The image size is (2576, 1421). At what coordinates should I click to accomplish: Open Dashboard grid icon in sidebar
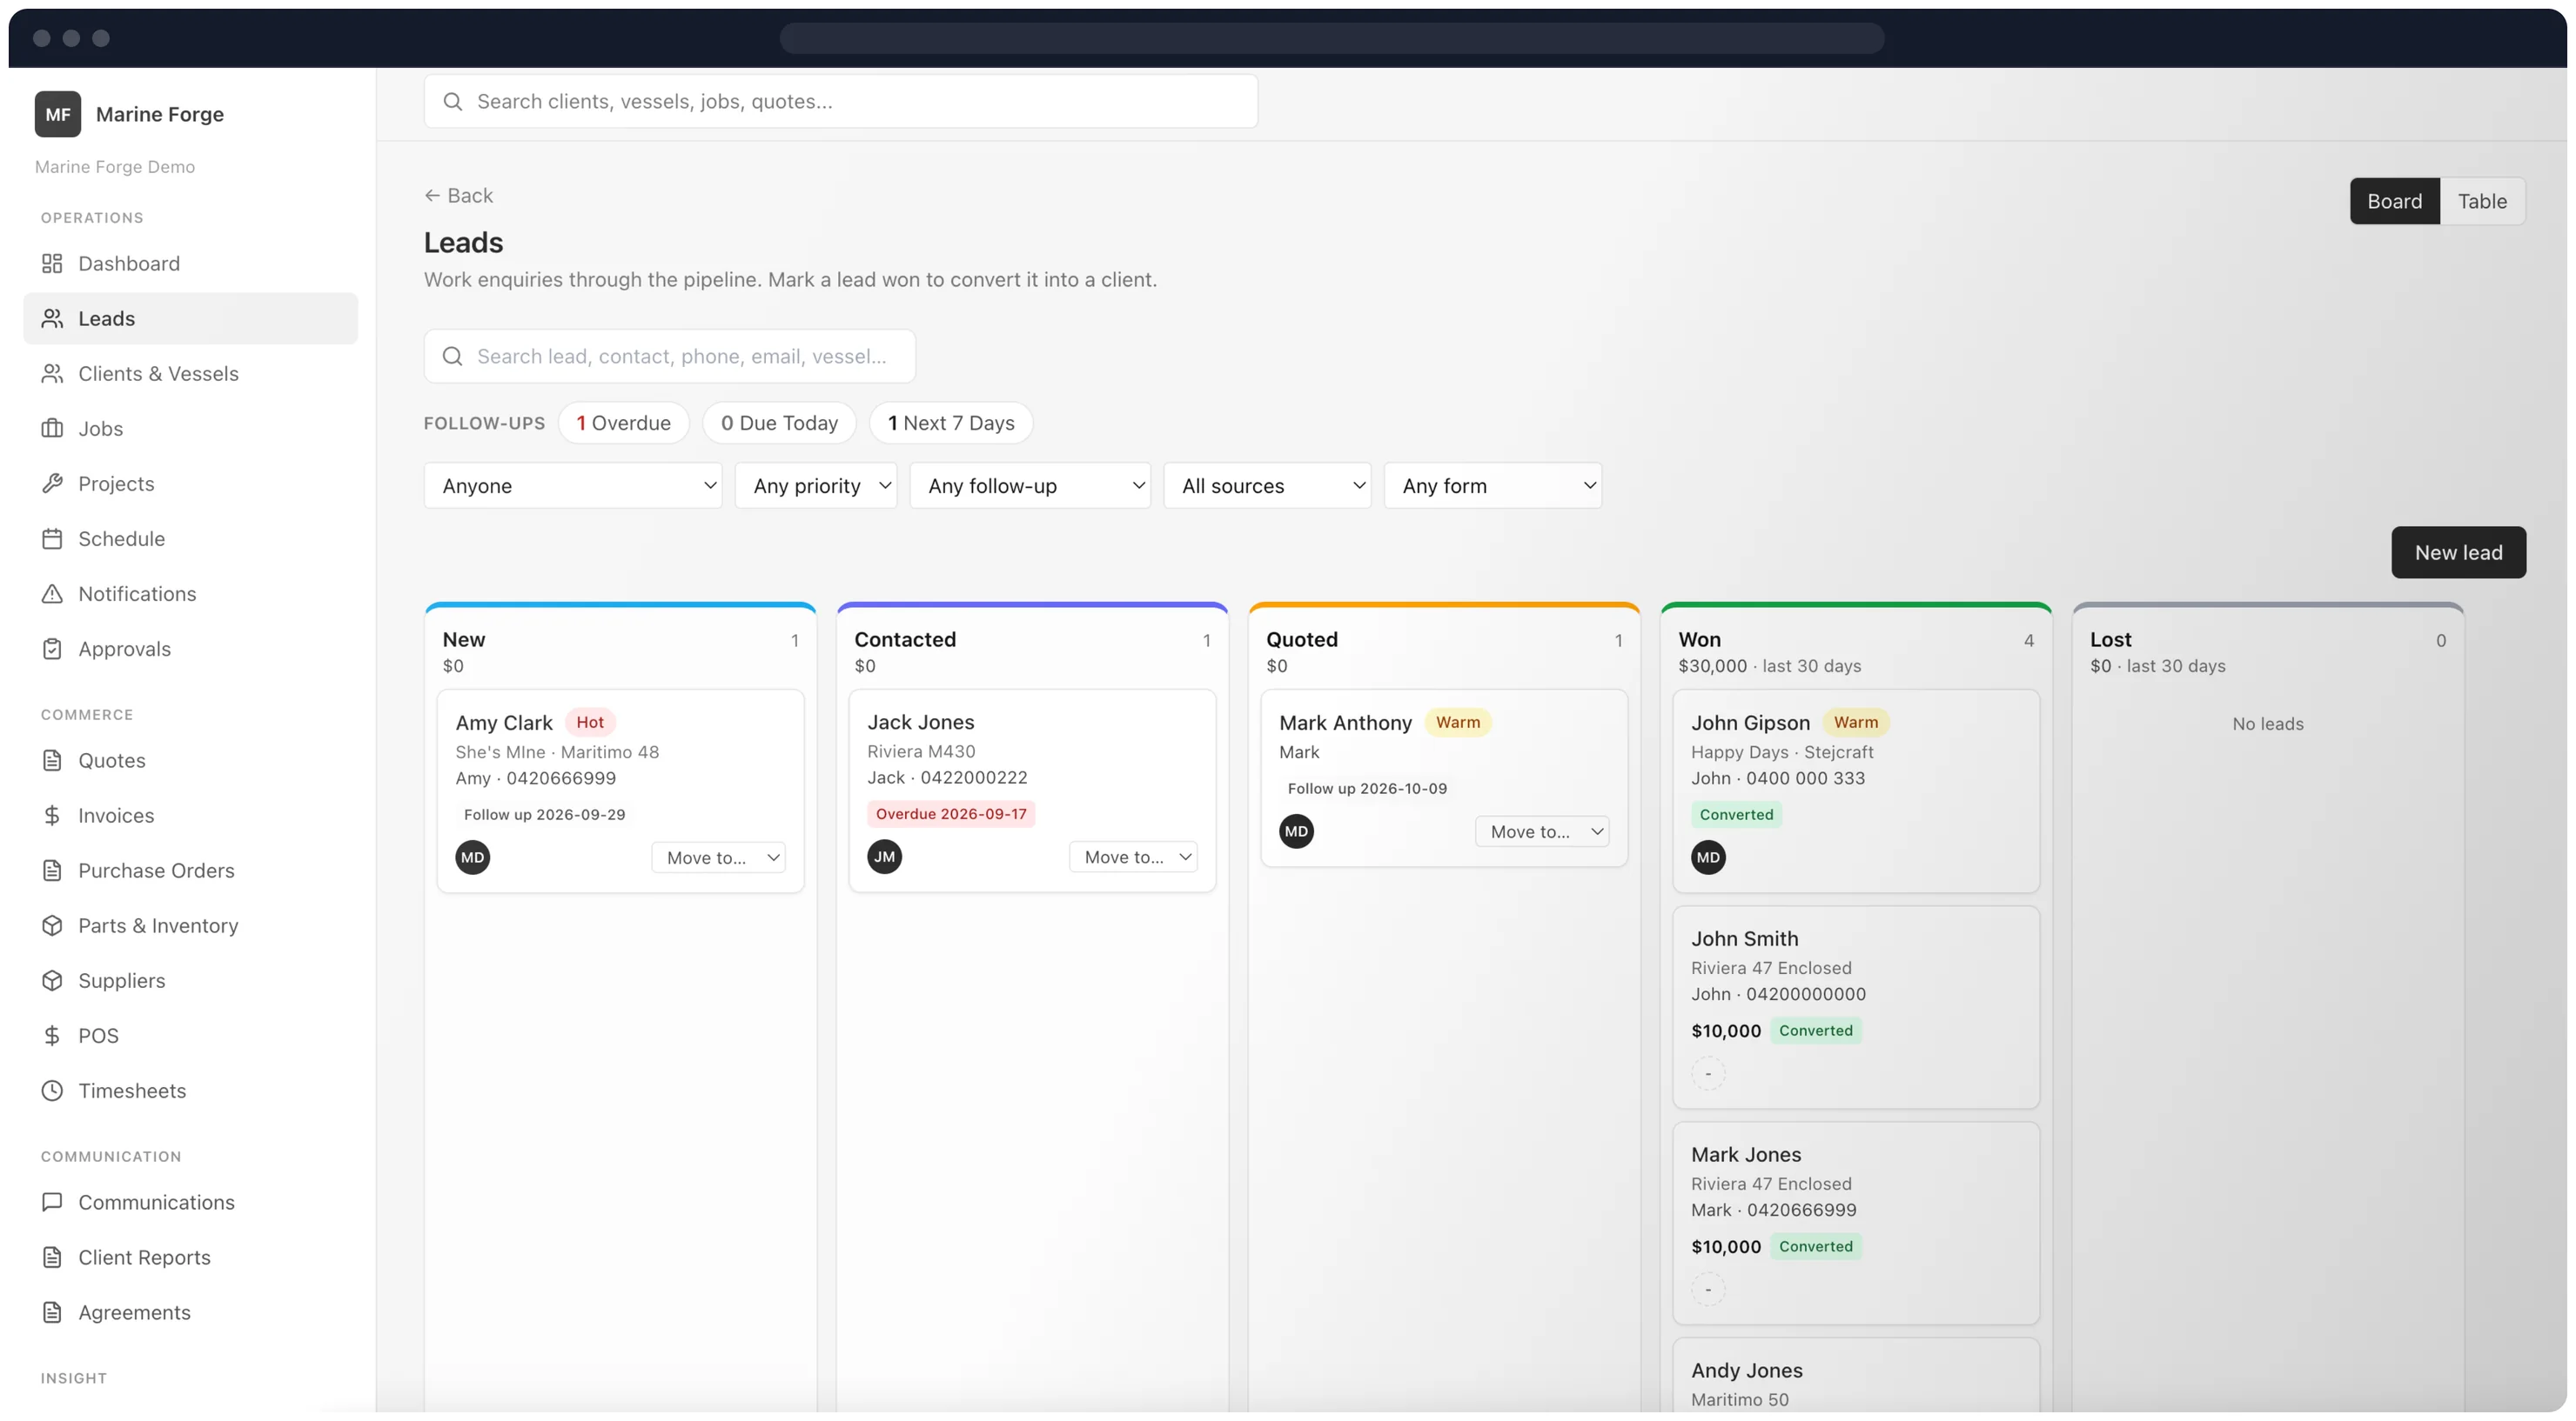point(52,264)
